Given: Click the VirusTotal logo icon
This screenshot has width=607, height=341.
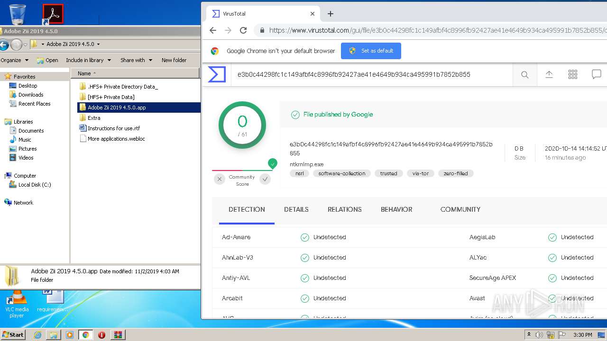Looking at the screenshot, I should point(217,74).
